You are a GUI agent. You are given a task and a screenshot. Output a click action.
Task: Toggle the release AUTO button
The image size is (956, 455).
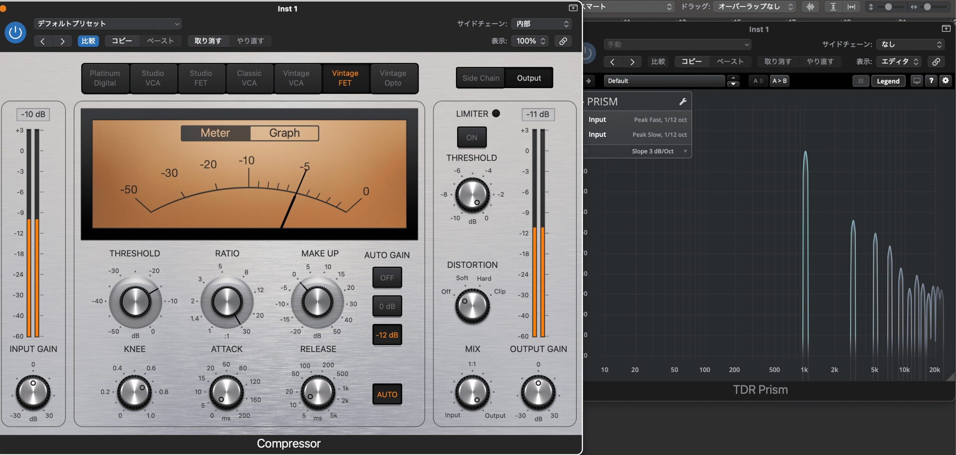pyautogui.click(x=387, y=394)
